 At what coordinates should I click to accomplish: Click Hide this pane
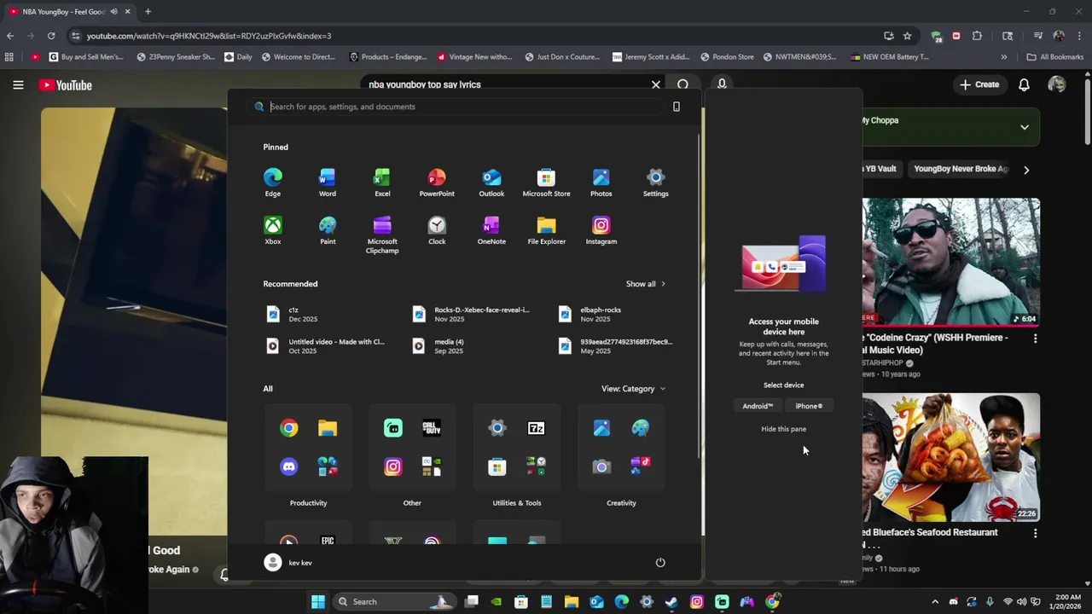[x=783, y=429]
